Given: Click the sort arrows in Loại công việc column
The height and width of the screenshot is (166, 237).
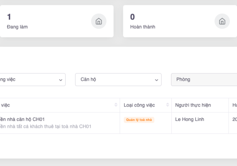Looking at the screenshot, I should point(168,105).
